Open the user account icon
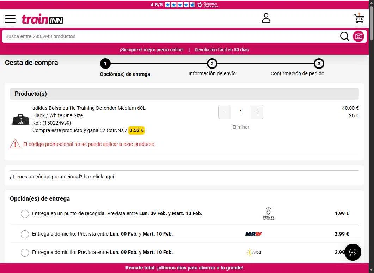This screenshot has width=374, height=273. coord(266,18)
